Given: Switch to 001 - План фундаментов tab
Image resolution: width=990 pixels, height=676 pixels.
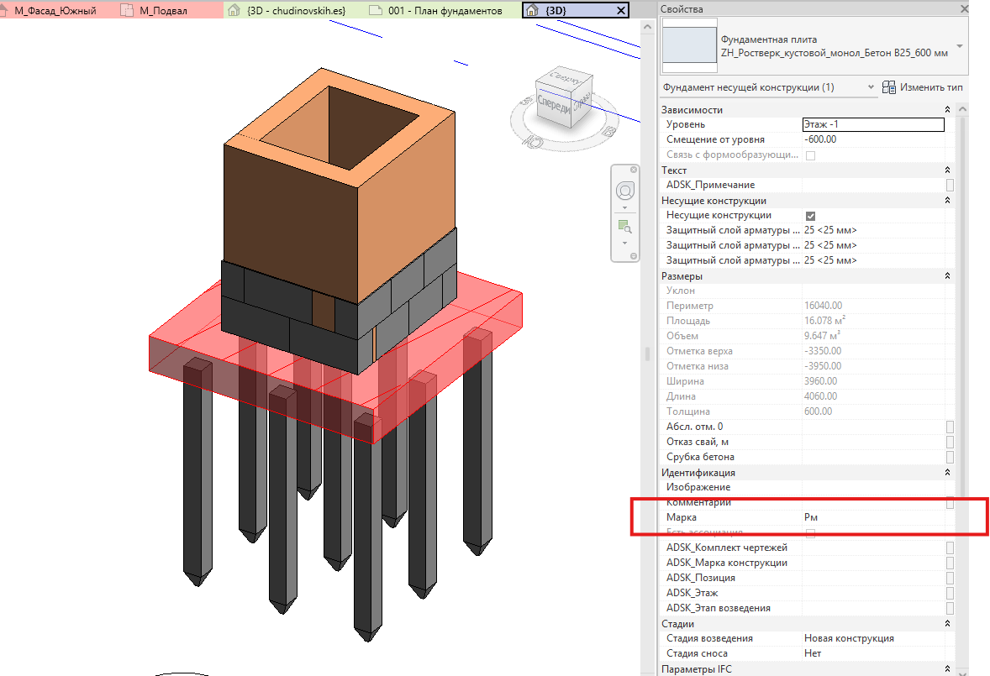Looking at the screenshot, I should pyautogui.click(x=445, y=10).
